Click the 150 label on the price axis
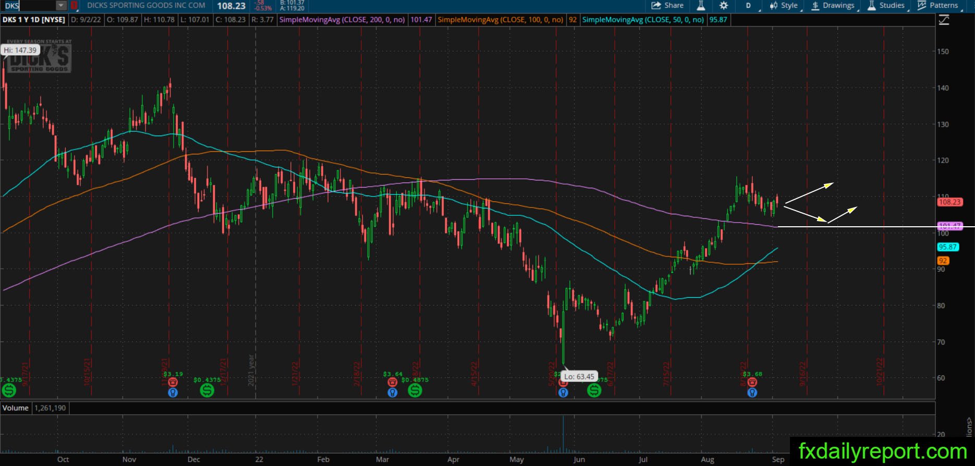Viewport: 975px width, 466px height. pyautogui.click(x=943, y=52)
